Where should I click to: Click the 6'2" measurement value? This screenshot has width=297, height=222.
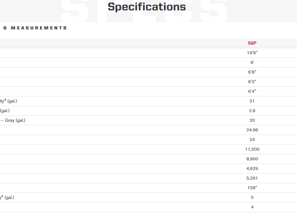[x=252, y=82]
